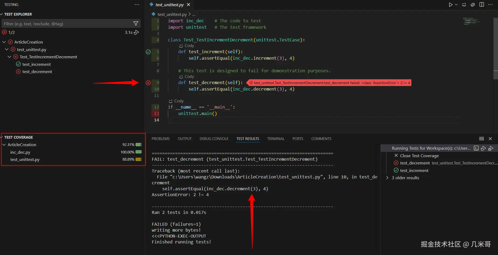498x255 pixels.
Task: Select the TEST RESULTS tab
Action: tap(248, 139)
